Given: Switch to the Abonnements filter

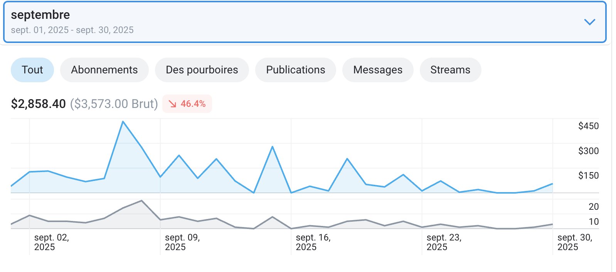Looking at the screenshot, I should [104, 70].
